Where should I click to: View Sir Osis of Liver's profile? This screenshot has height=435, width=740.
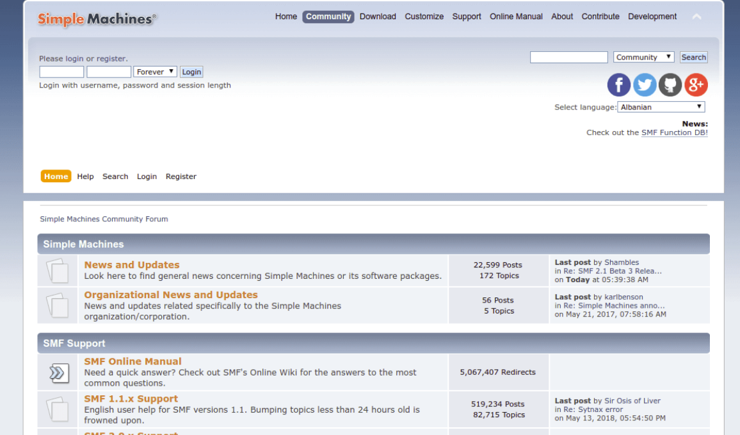(632, 400)
